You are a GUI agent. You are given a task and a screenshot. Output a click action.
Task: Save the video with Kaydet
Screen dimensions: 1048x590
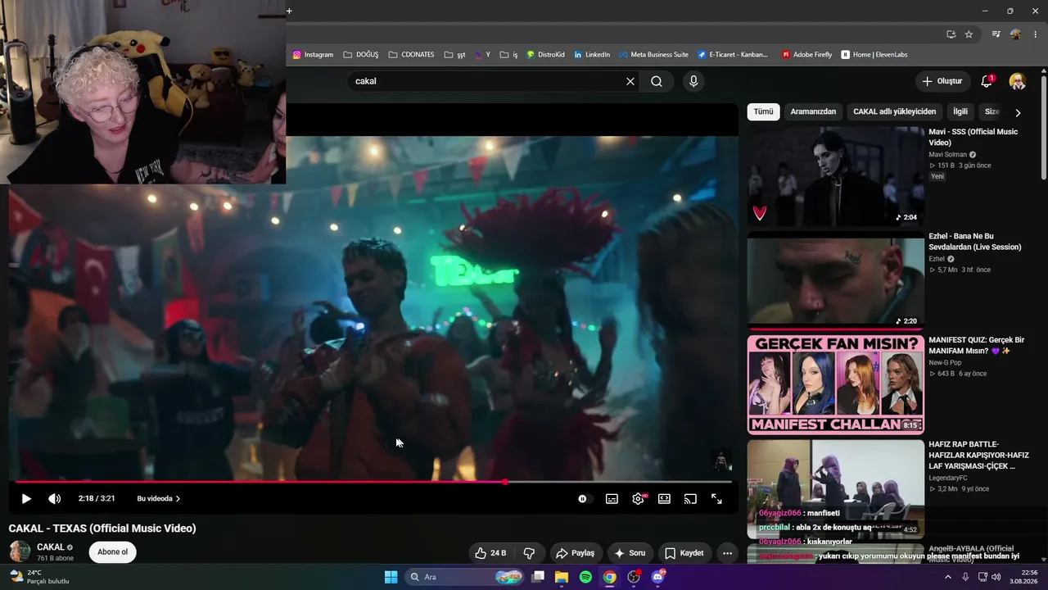point(684,553)
